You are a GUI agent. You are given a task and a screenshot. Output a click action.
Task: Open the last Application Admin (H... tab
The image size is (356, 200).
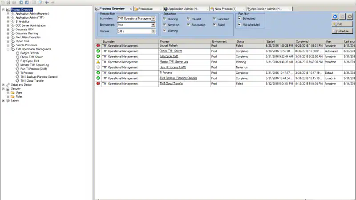269,9
